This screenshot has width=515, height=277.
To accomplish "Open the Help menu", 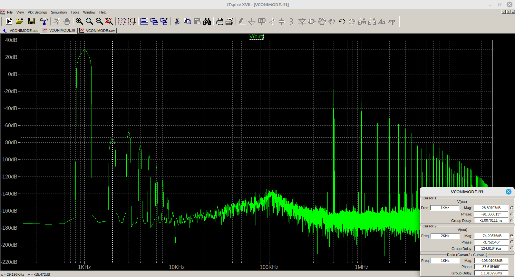I will pyautogui.click(x=103, y=12).
